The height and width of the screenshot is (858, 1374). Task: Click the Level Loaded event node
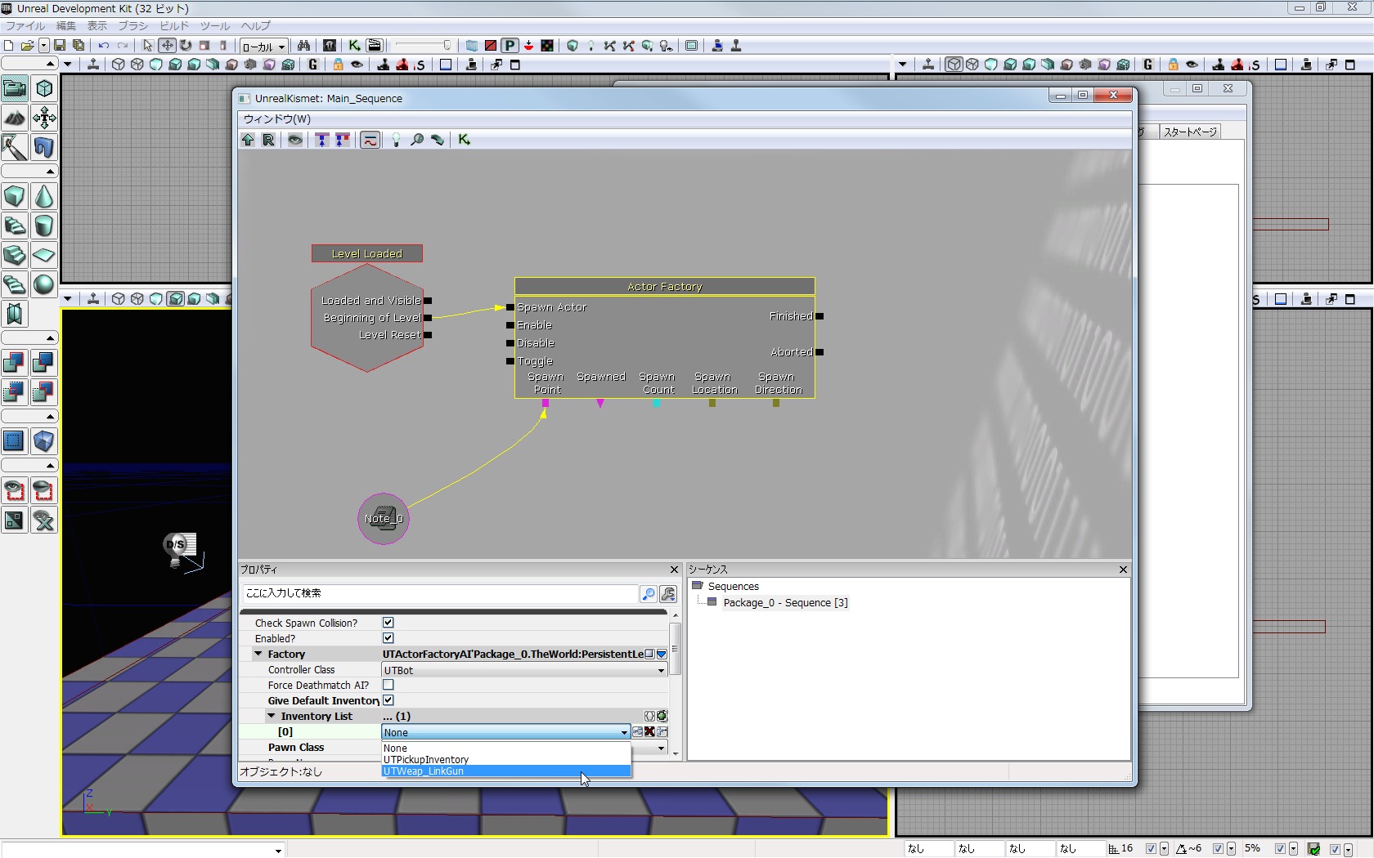pos(367,254)
